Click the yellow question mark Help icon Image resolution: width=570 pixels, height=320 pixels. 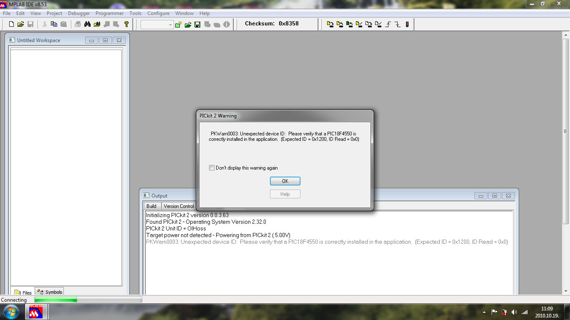(126, 24)
